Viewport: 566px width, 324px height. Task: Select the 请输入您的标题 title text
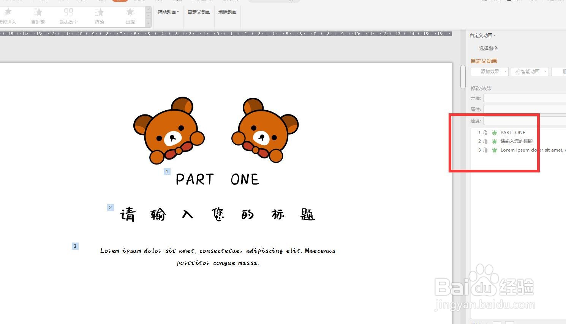point(218,215)
